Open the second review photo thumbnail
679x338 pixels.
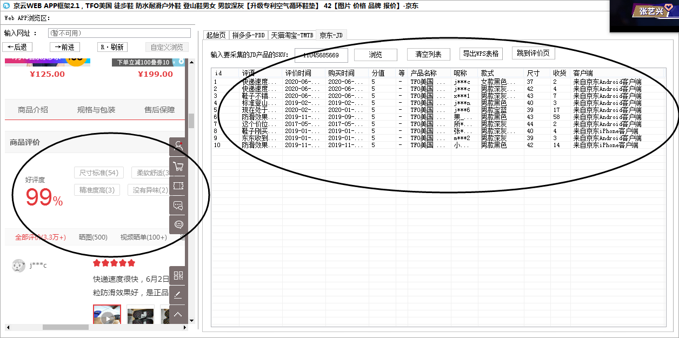coord(141,315)
